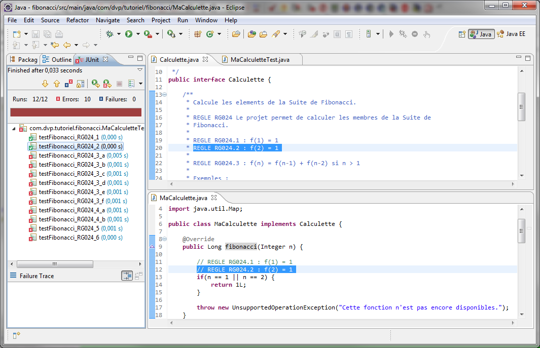Open the Run button dropdown arrow

138,34
